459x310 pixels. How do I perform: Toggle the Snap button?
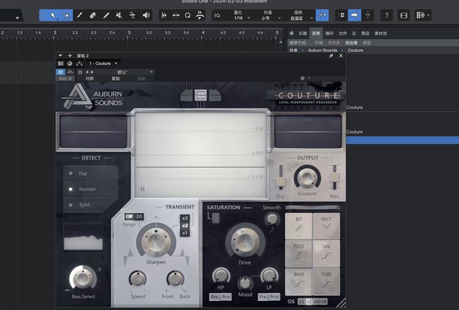[322, 15]
